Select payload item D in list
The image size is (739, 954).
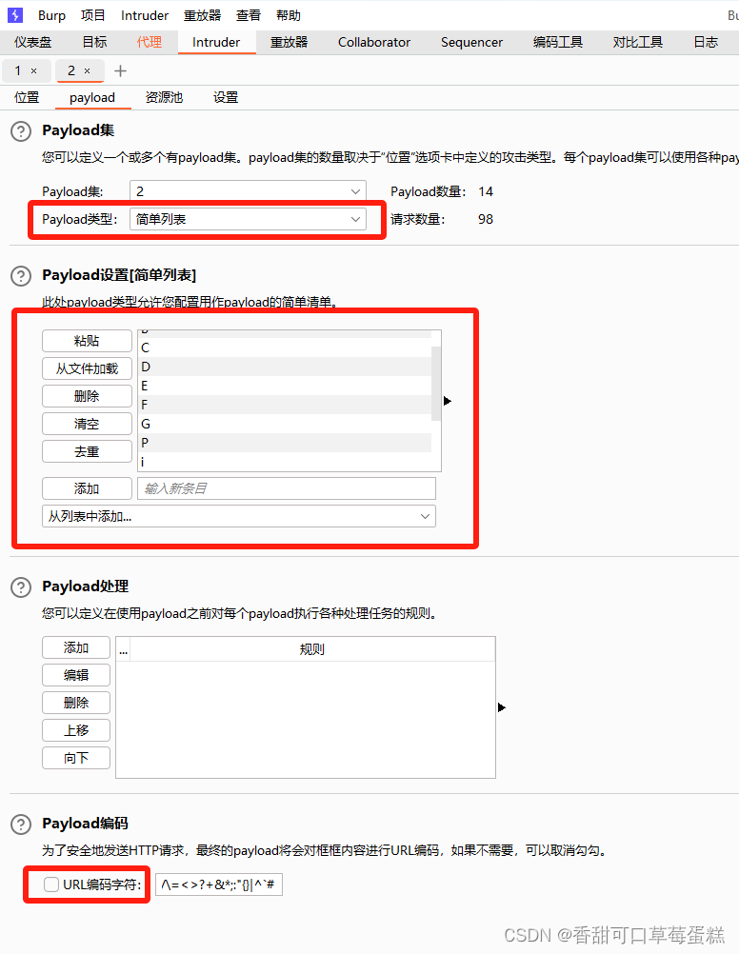(x=285, y=367)
